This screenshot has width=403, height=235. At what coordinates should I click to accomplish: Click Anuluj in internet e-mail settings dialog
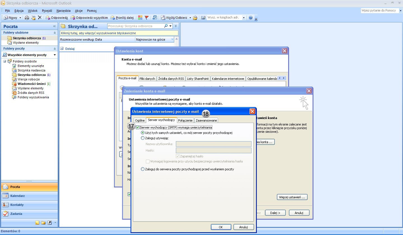coord(244,227)
